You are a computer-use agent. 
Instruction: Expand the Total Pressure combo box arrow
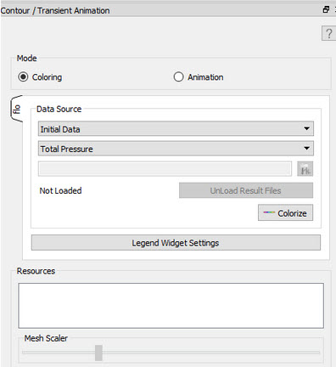(306, 149)
